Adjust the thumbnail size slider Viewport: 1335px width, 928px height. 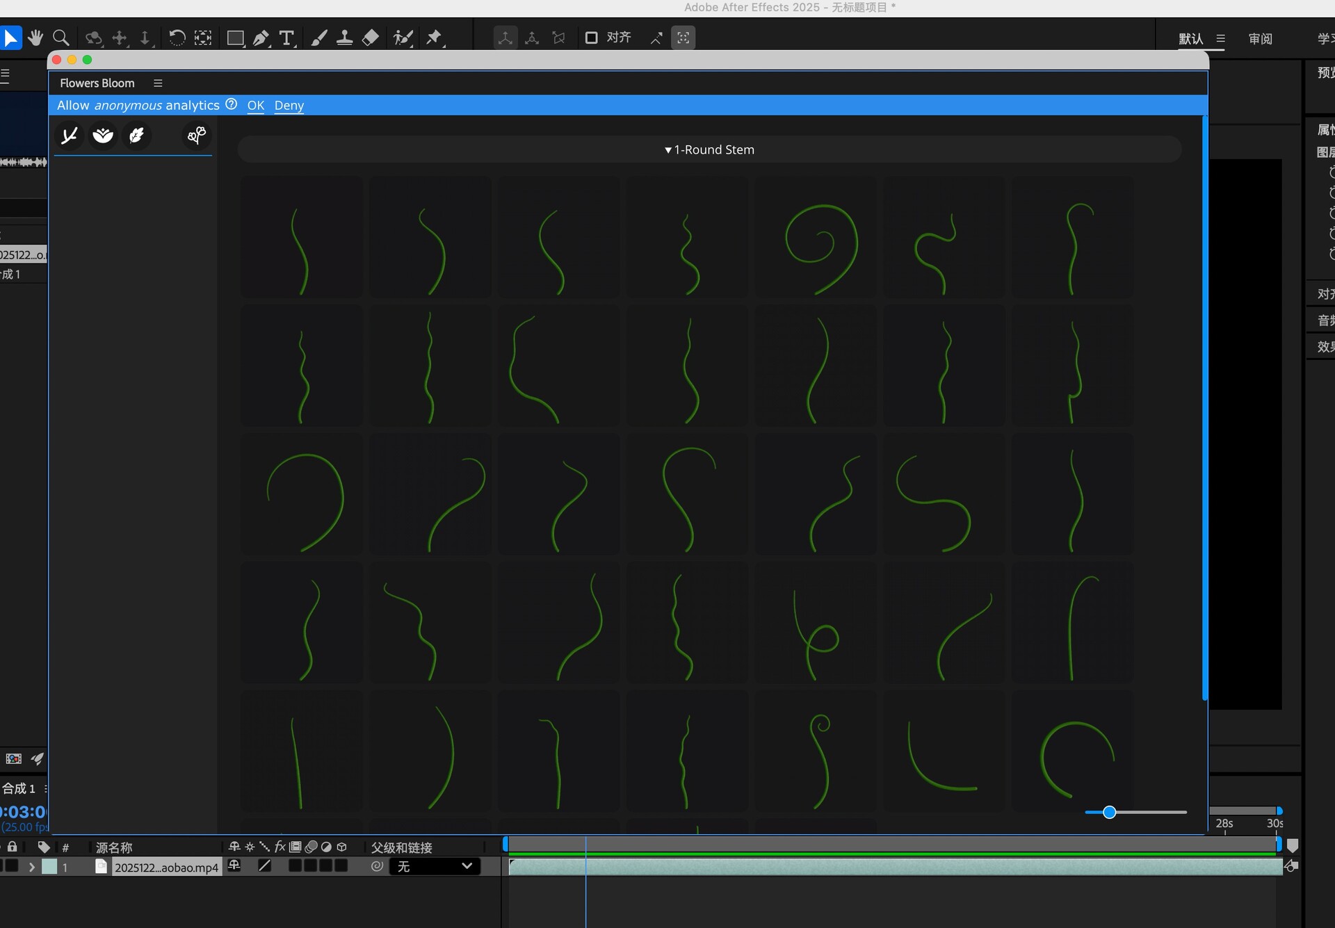point(1109,812)
